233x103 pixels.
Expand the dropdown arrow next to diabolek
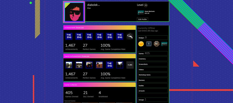pos(99,5)
